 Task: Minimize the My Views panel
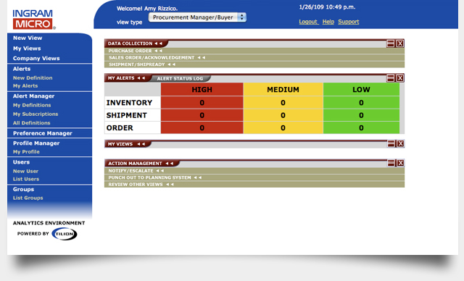pyautogui.click(x=391, y=143)
